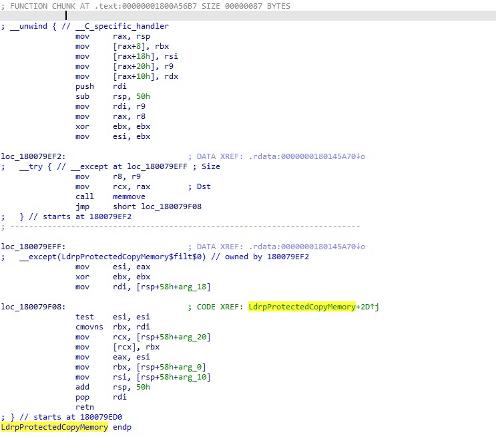Click 'mov esi, ebx' instruction
The height and width of the screenshot is (437, 496).
tap(113, 136)
